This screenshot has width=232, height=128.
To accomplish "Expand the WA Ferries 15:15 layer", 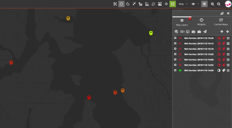I will click(175, 43).
